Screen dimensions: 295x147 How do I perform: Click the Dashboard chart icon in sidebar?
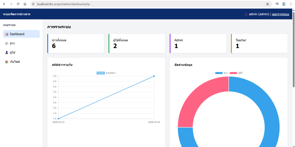[7, 34]
